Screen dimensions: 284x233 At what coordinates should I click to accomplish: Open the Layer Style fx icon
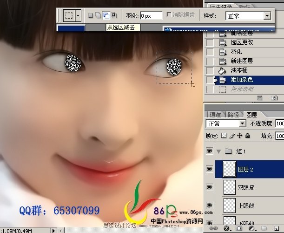226,228
